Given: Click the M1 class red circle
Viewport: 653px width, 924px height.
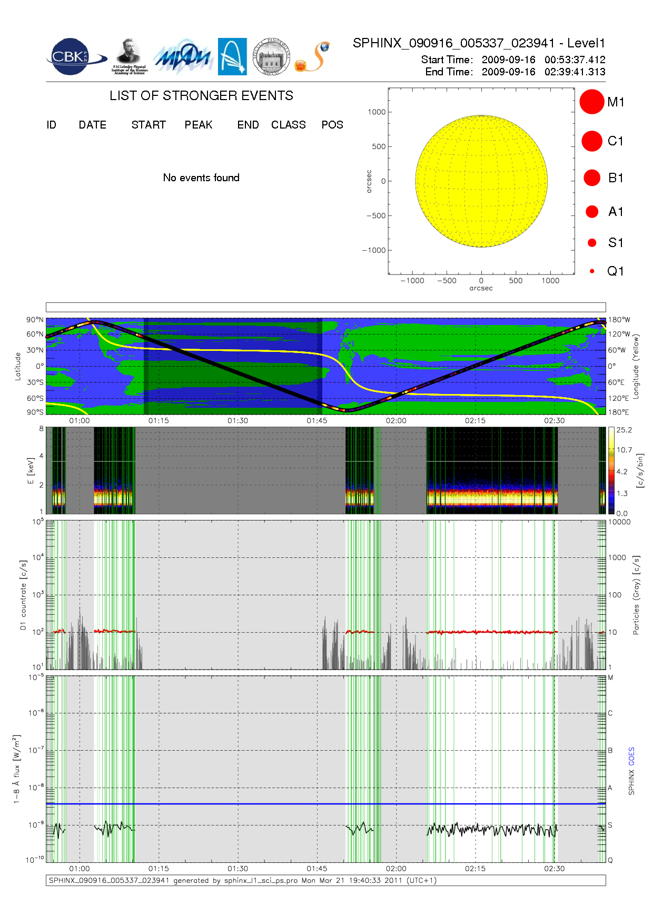Looking at the screenshot, I should [x=591, y=102].
